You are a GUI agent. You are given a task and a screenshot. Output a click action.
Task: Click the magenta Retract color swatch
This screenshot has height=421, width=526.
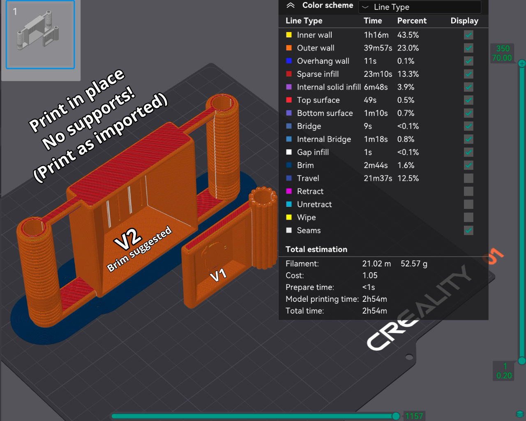coord(289,192)
